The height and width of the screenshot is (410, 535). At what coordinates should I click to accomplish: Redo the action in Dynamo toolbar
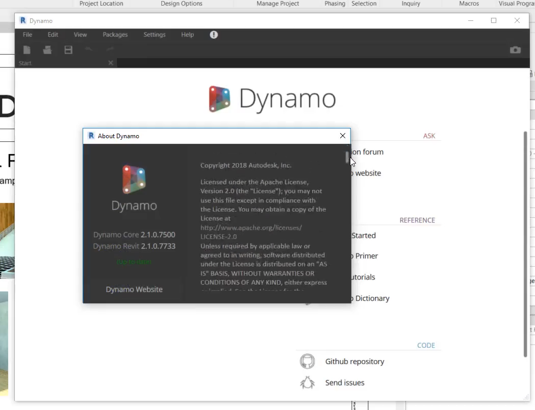click(110, 49)
